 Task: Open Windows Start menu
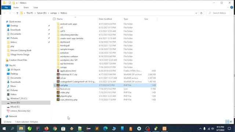(4, 129)
